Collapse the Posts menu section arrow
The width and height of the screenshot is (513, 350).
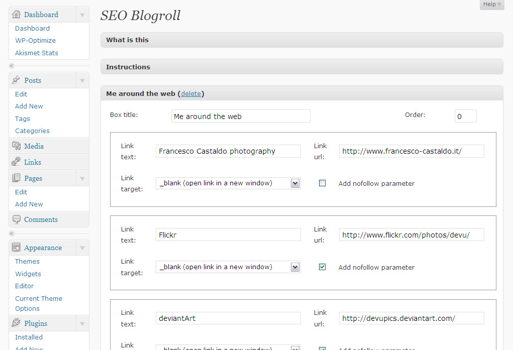pos(82,80)
